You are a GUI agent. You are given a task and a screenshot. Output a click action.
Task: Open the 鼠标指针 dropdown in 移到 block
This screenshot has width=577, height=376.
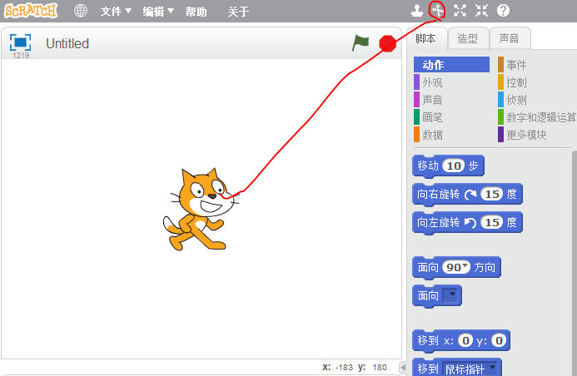(x=470, y=369)
